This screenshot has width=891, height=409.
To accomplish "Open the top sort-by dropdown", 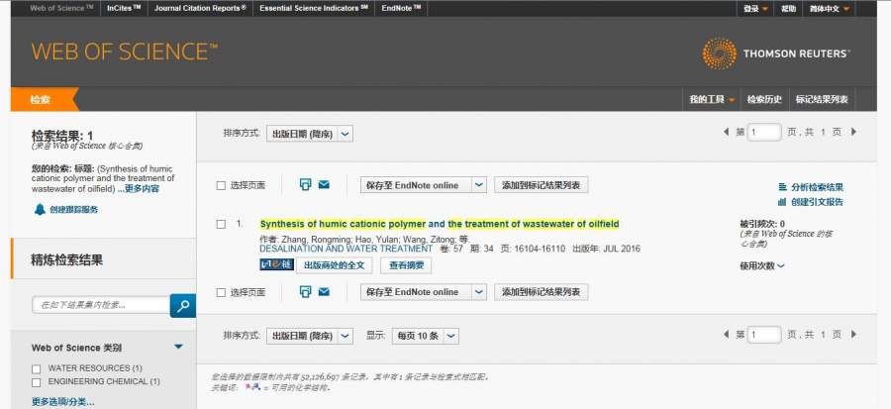I will click(x=310, y=134).
